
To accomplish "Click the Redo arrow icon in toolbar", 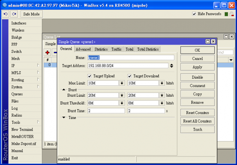I will [x=14, y=14].
